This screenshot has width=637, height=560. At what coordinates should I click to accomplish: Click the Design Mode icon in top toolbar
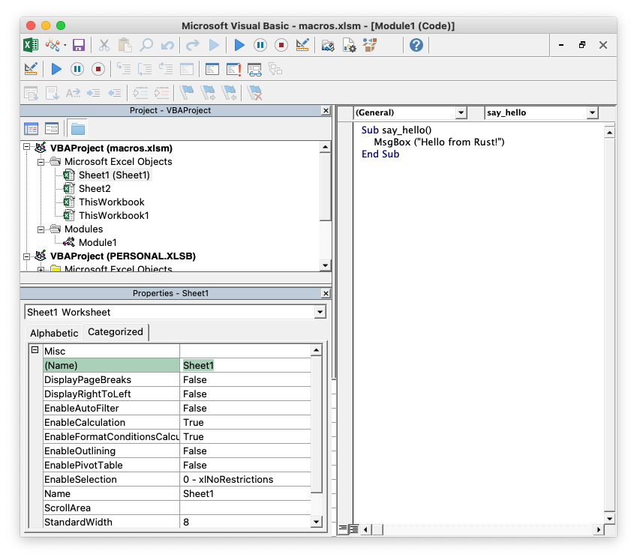(302, 45)
